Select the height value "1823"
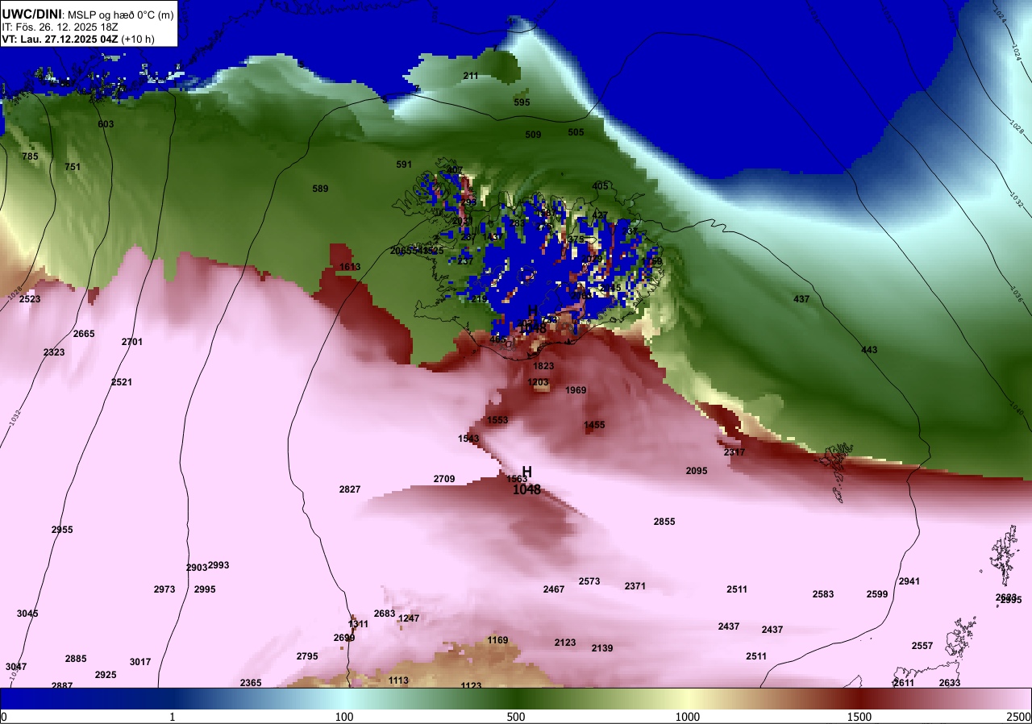Screen dimensions: 1032x724 pos(543,366)
